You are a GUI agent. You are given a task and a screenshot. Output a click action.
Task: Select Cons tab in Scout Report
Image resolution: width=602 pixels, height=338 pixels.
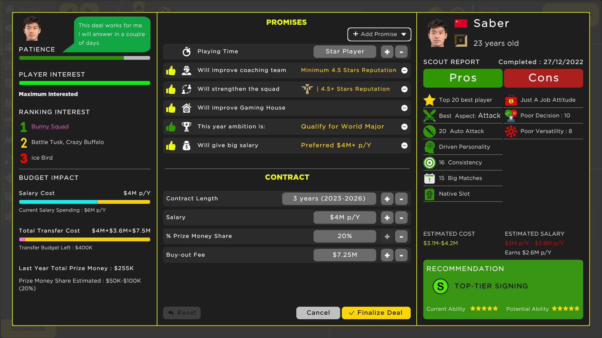tap(544, 77)
